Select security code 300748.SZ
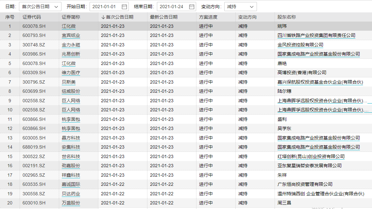The image size is (372, 209). [x=34, y=45]
